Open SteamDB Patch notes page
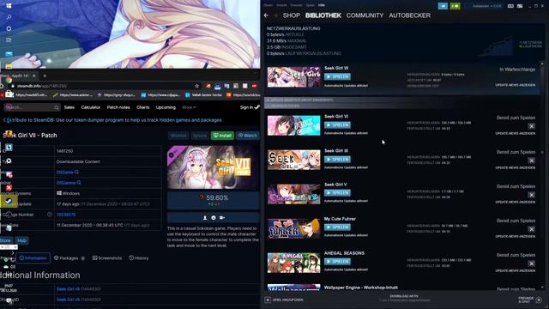 click(118, 107)
